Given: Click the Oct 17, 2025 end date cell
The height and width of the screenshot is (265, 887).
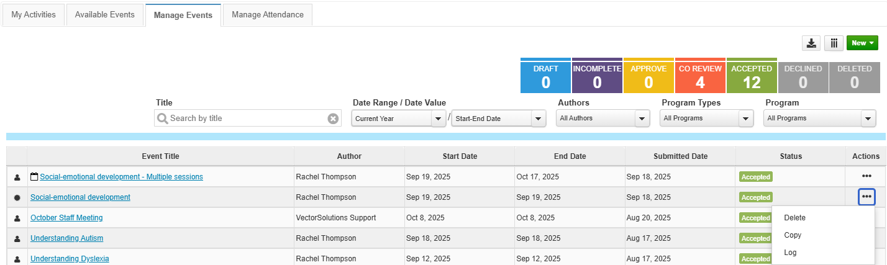Looking at the screenshot, I should [570, 177].
